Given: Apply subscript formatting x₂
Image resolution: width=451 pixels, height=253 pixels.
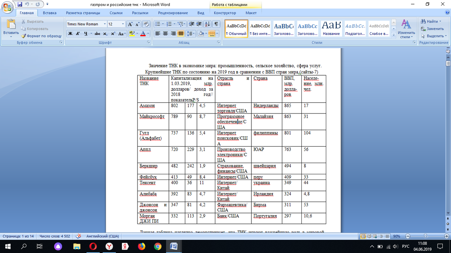Looking at the screenshot, I should tap(105, 34).
